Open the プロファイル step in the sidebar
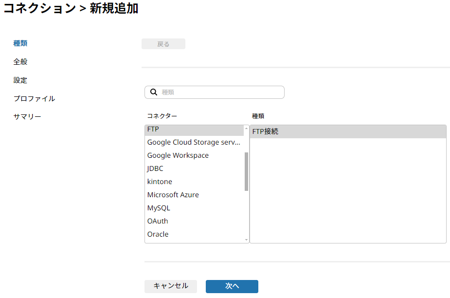 coord(34,98)
